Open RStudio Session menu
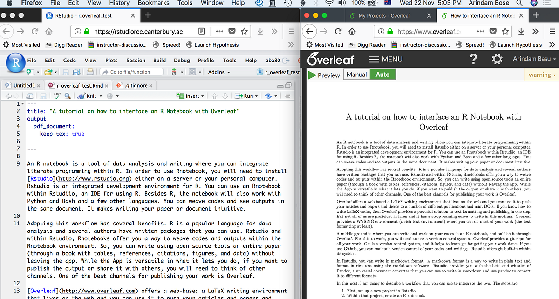The height and width of the screenshot is (299, 559). click(x=136, y=60)
